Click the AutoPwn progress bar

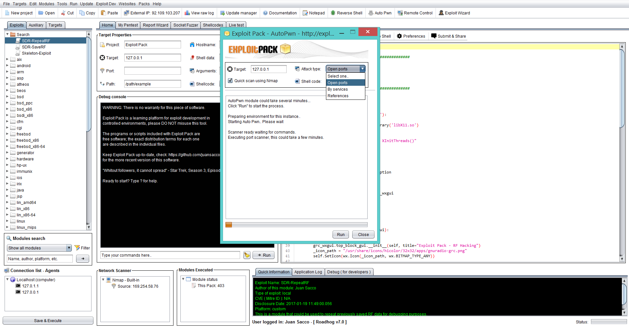[x=296, y=225]
